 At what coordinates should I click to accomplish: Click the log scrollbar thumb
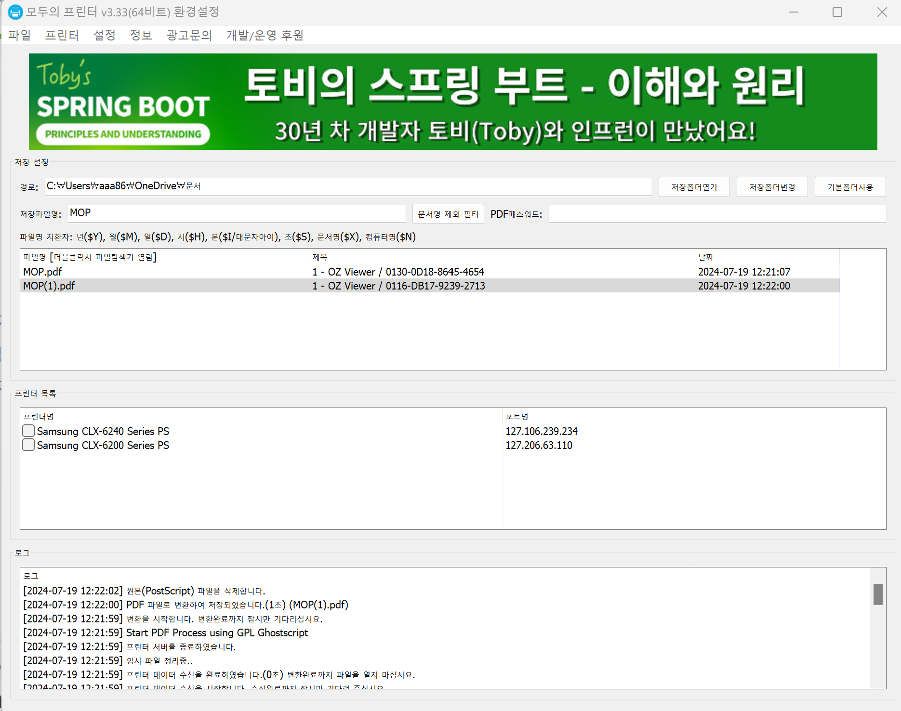(878, 594)
